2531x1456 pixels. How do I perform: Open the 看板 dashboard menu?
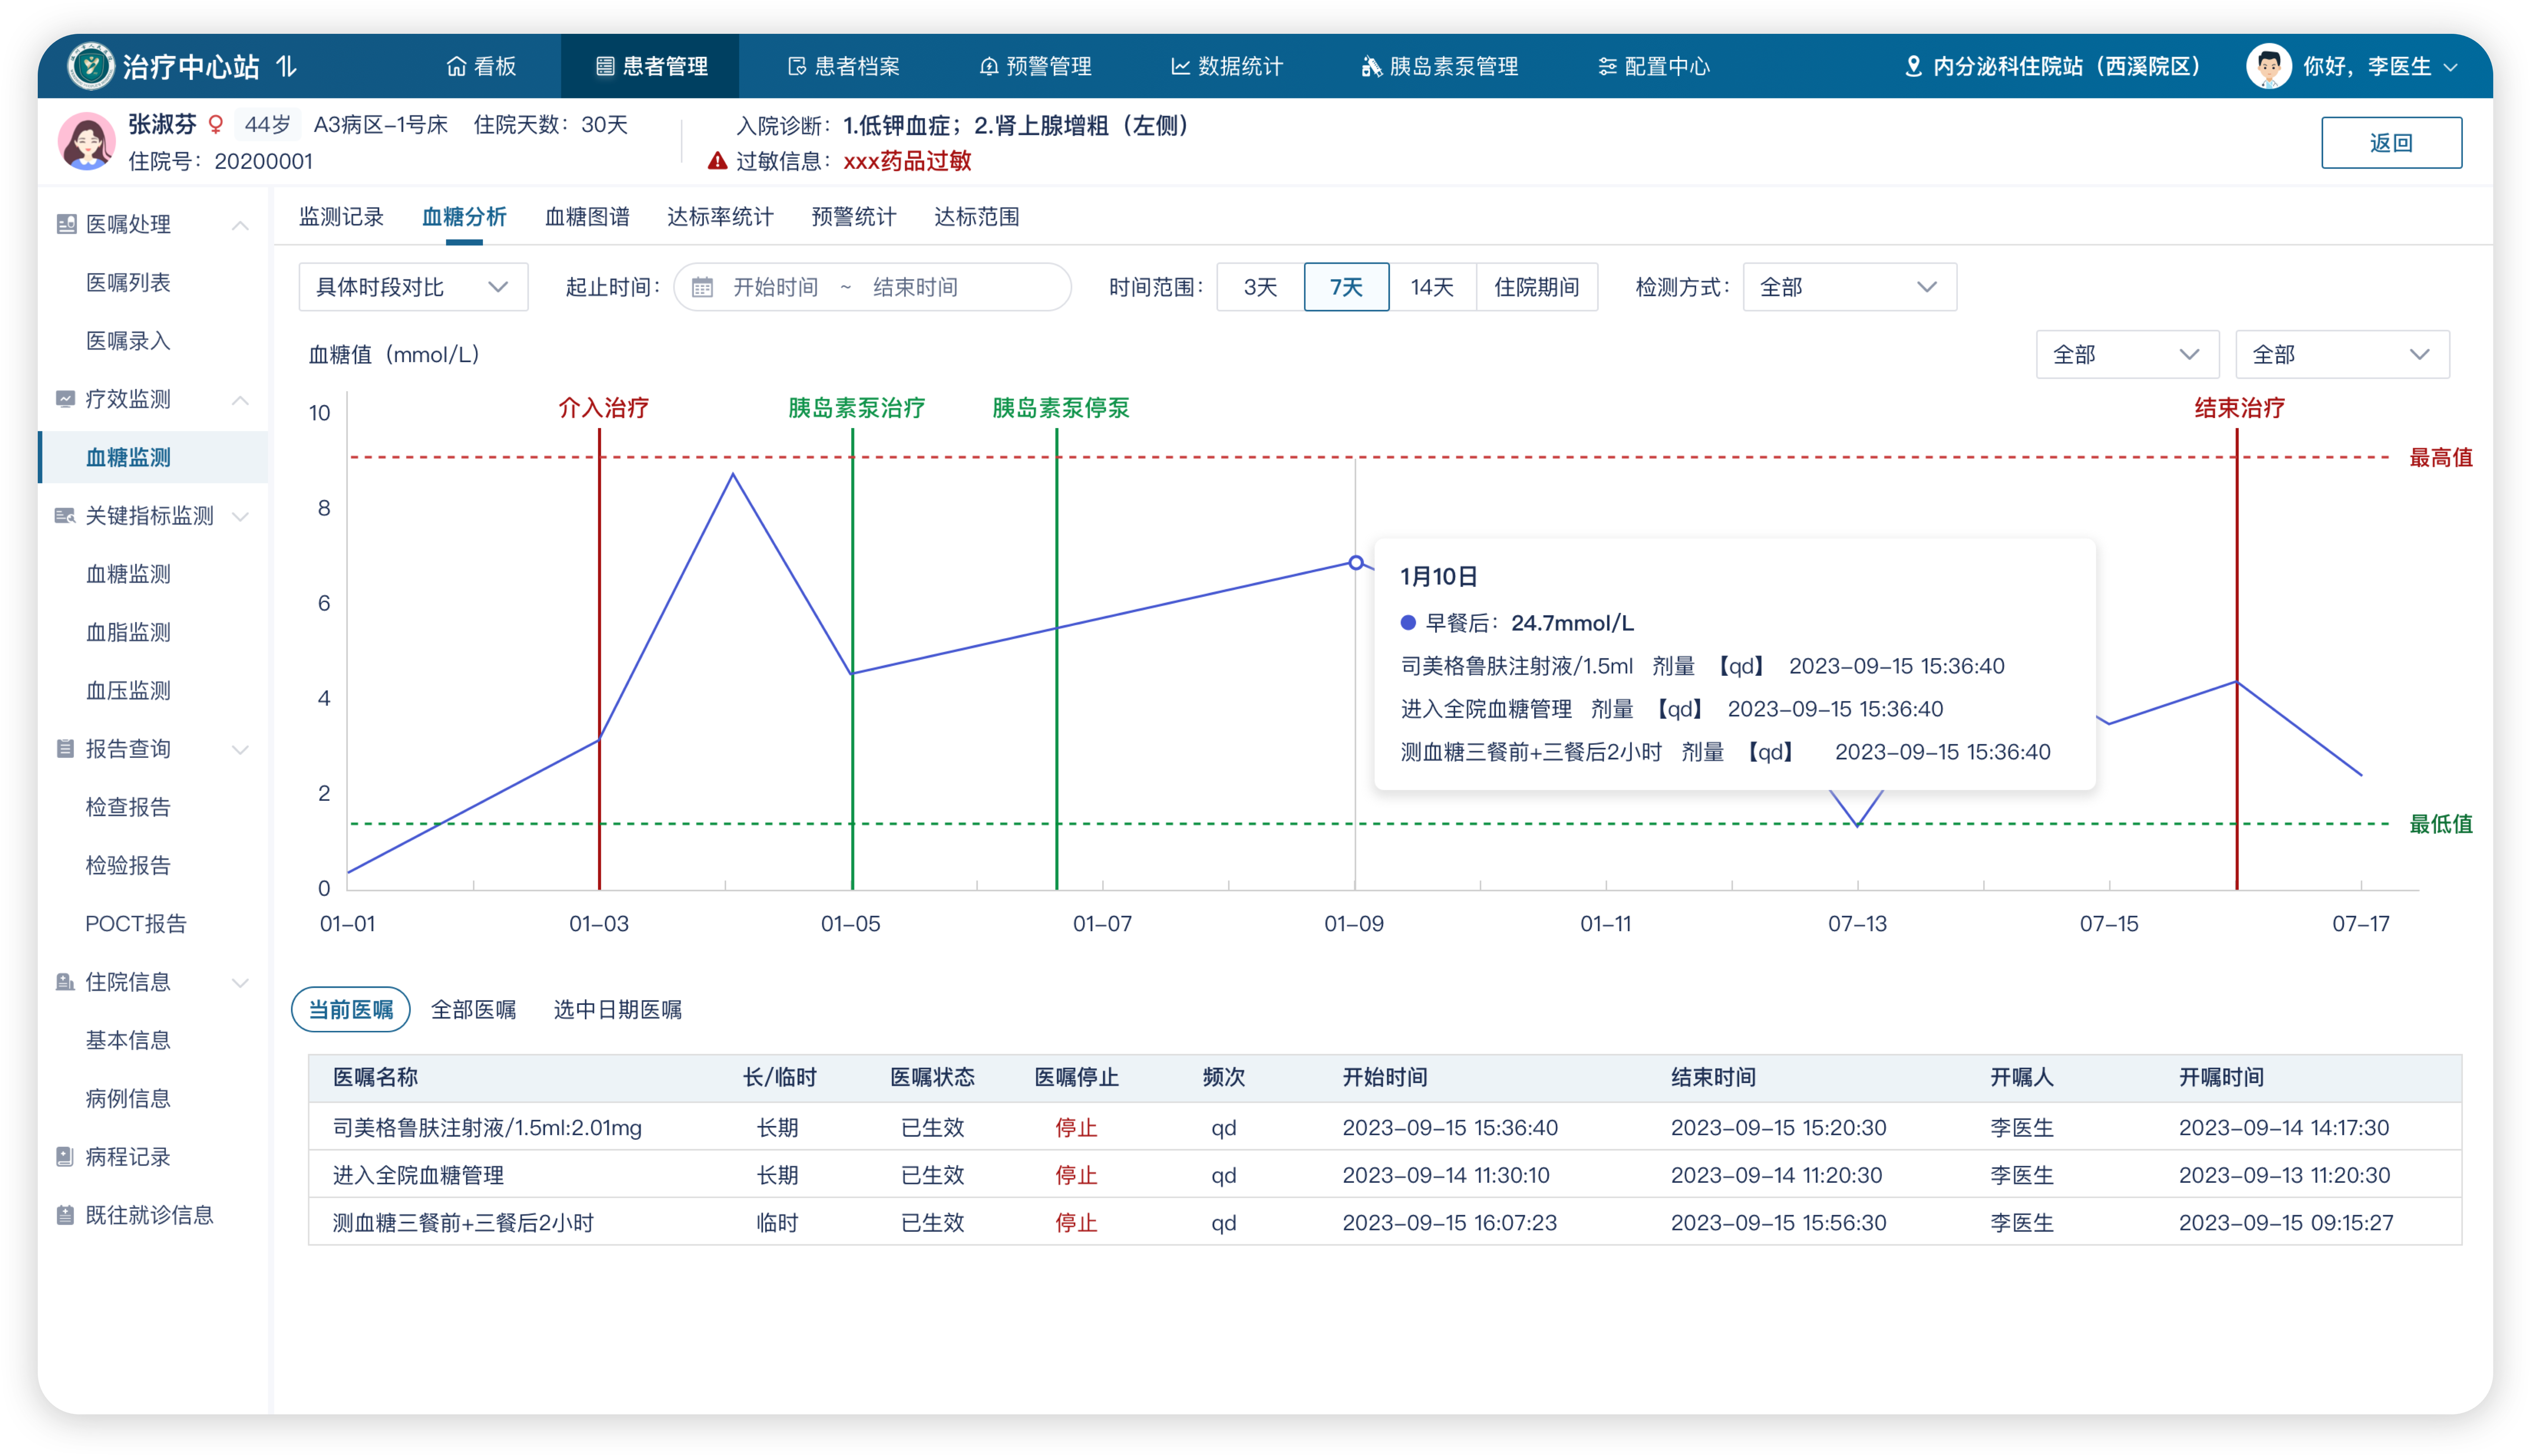pos(481,66)
